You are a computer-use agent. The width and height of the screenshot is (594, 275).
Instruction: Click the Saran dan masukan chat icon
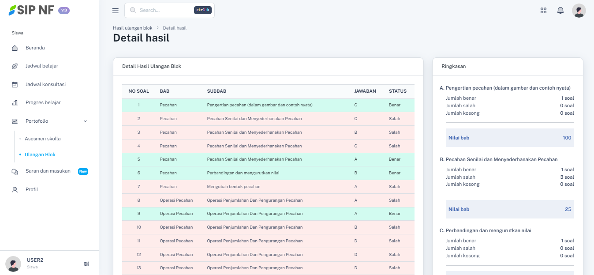(15, 172)
